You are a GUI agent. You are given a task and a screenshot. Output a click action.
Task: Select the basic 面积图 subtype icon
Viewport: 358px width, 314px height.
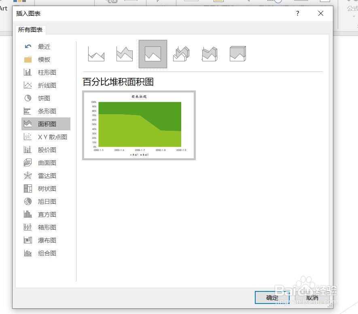pos(96,53)
